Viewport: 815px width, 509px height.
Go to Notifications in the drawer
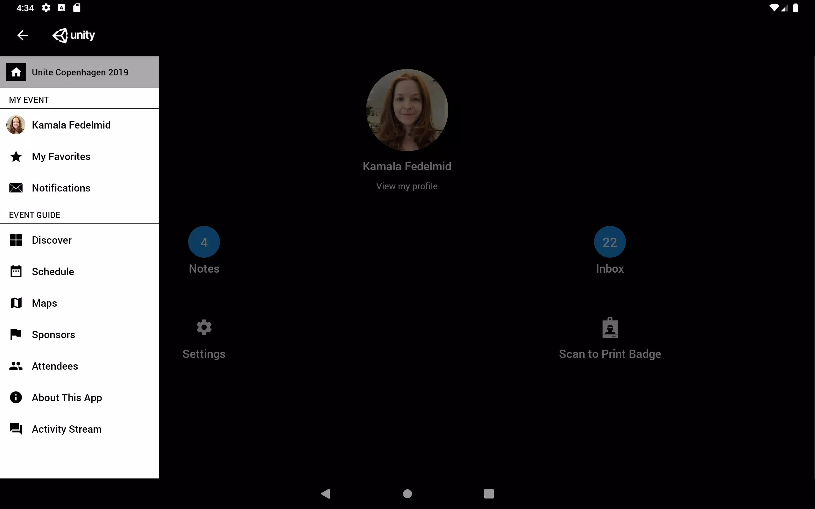tap(80, 188)
